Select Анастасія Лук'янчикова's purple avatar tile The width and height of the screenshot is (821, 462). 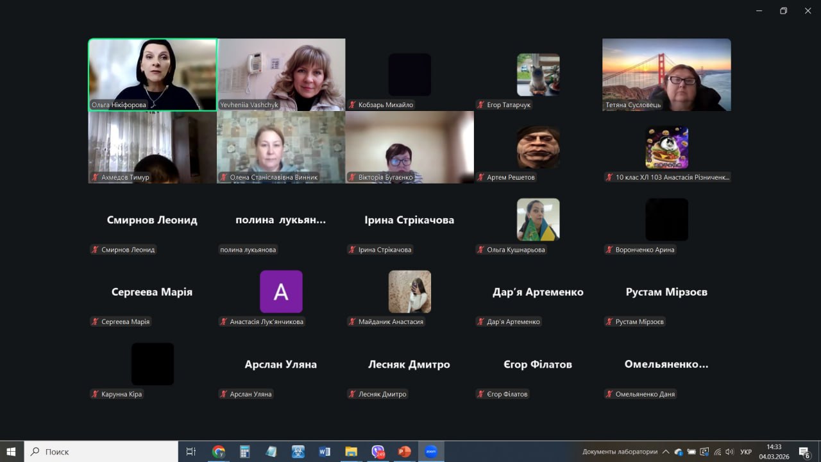tap(281, 292)
